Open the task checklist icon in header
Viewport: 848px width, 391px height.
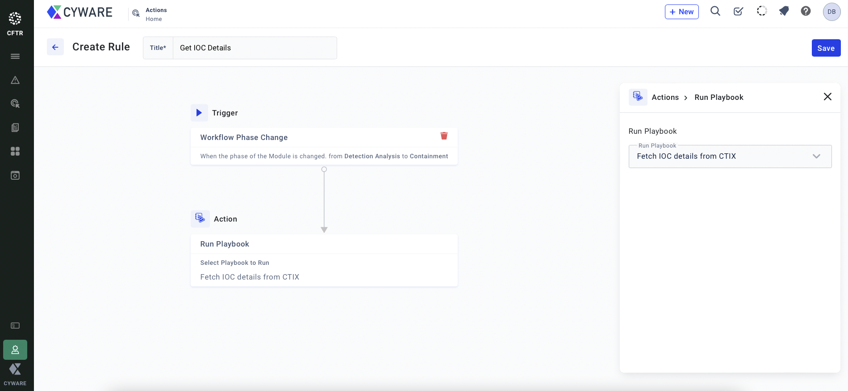738,12
